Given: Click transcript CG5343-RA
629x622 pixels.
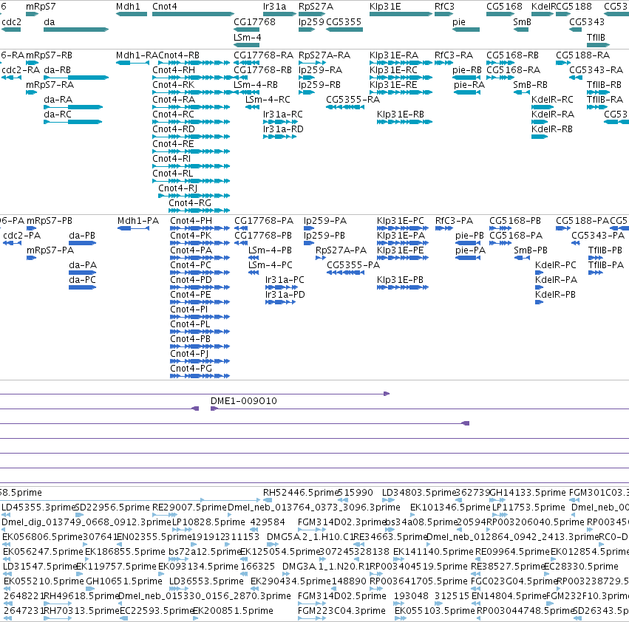Looking at the screenshot, I should [596, 70].
